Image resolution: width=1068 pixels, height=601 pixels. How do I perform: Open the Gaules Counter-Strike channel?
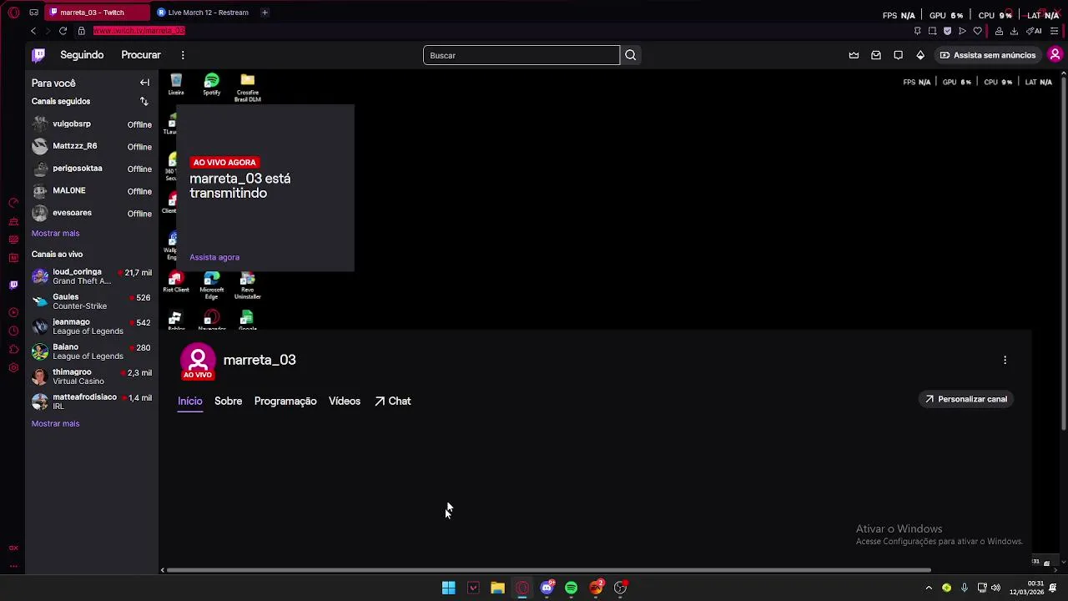point(92,301)
